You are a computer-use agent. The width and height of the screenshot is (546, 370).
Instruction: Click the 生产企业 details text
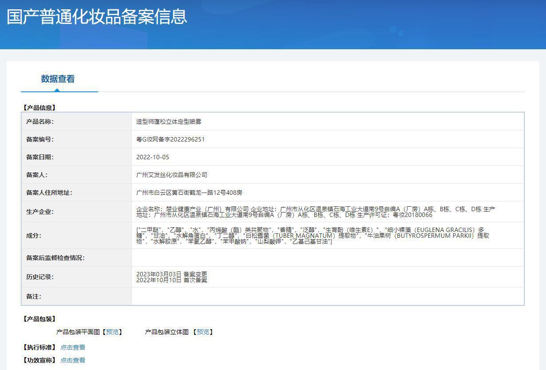pos(315,212)
